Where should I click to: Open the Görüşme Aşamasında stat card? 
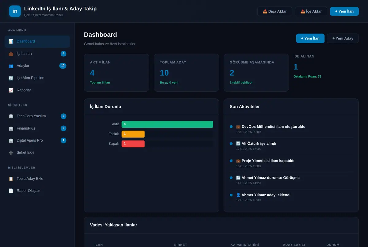tap(256, 73)
